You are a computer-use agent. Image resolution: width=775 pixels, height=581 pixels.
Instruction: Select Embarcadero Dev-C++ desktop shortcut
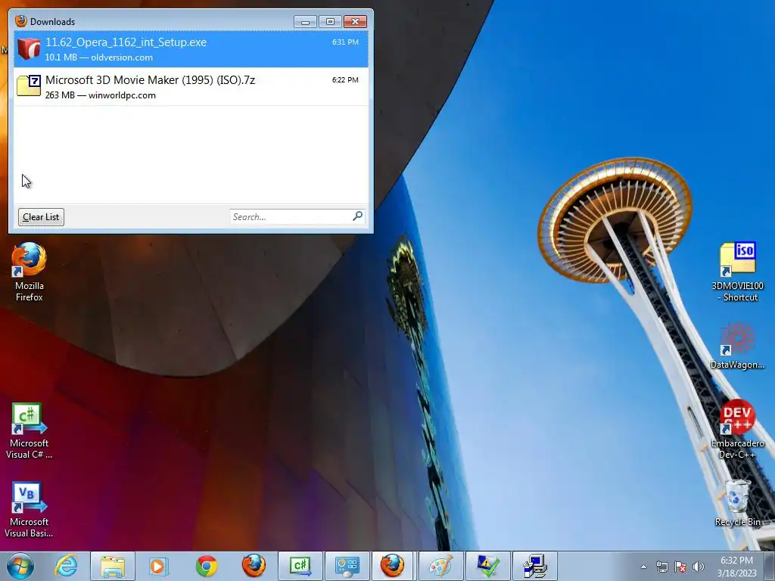(x=737, y=430)
